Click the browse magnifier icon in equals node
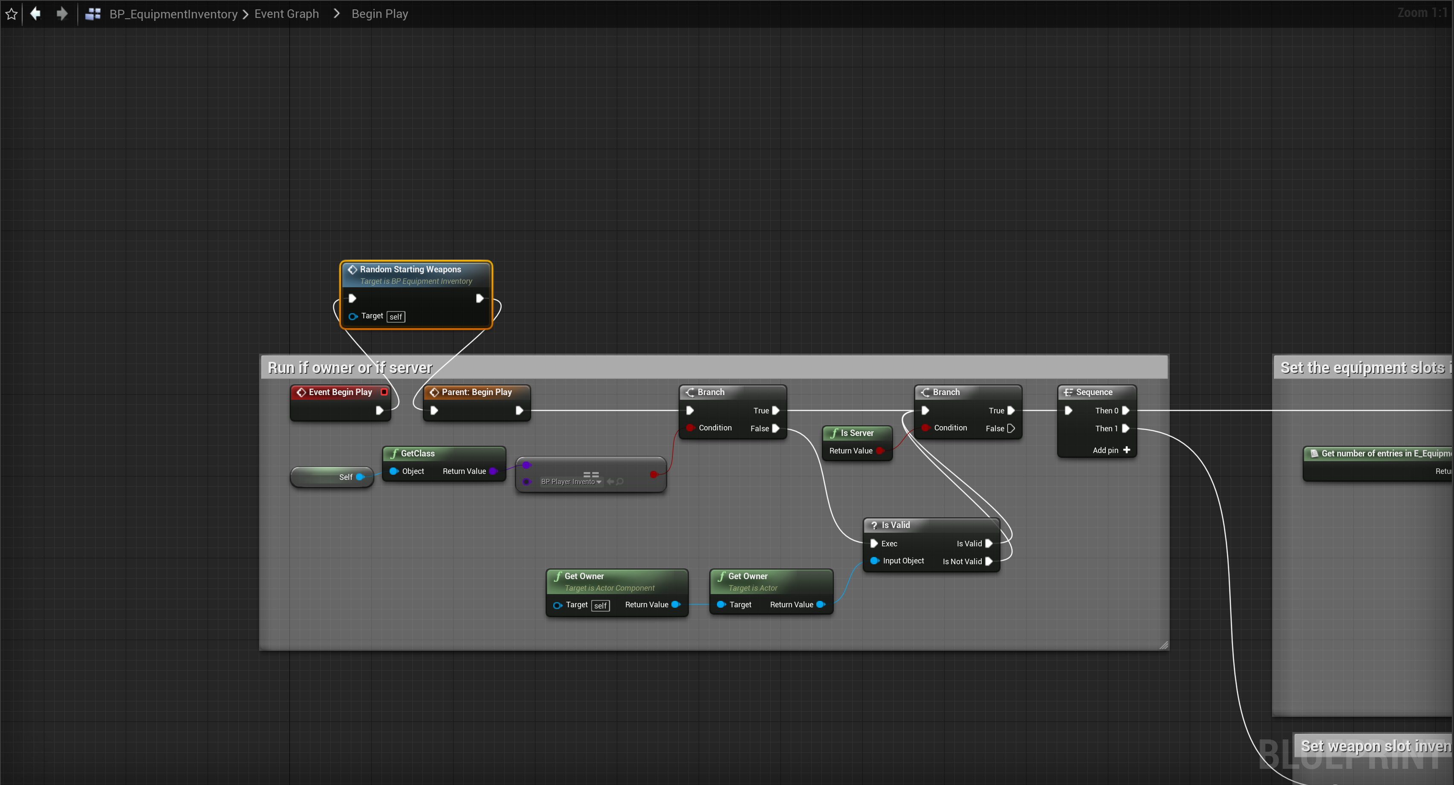The image size is (1454, 785). [x=620, y=482]
